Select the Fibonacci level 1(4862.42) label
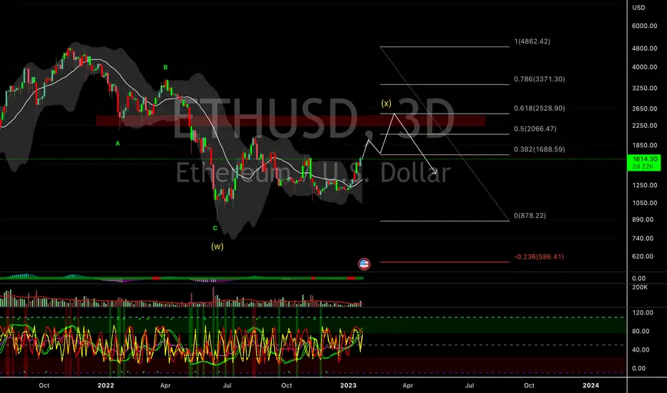 [x=532, y=41]
